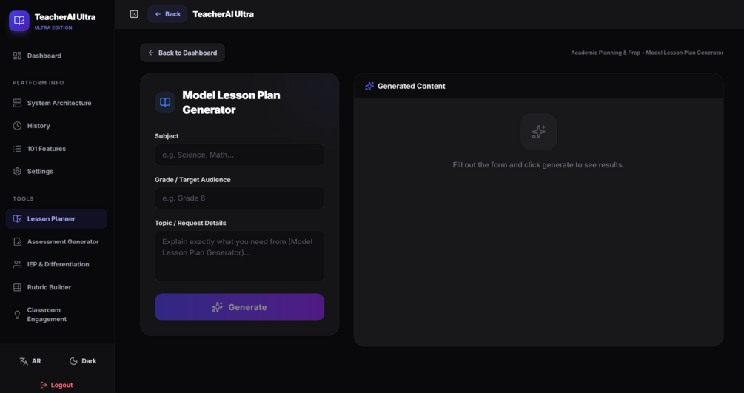744x393 pixels.
Task: Focus the Subject input field
Action: coord(240,155)
